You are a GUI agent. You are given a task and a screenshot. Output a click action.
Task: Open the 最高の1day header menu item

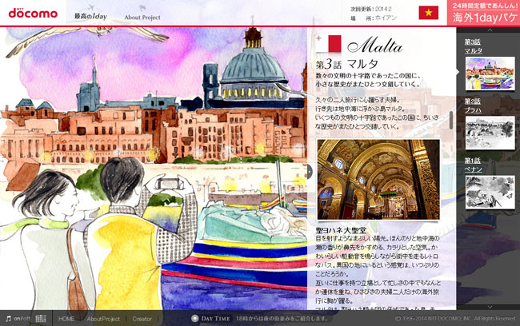coord(90,16)
